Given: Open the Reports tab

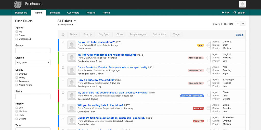Looking at the screenshot, I should (91, 13).
